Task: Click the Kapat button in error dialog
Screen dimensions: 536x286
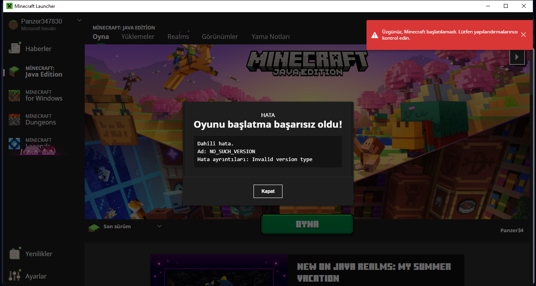Action: pos(268,191)
